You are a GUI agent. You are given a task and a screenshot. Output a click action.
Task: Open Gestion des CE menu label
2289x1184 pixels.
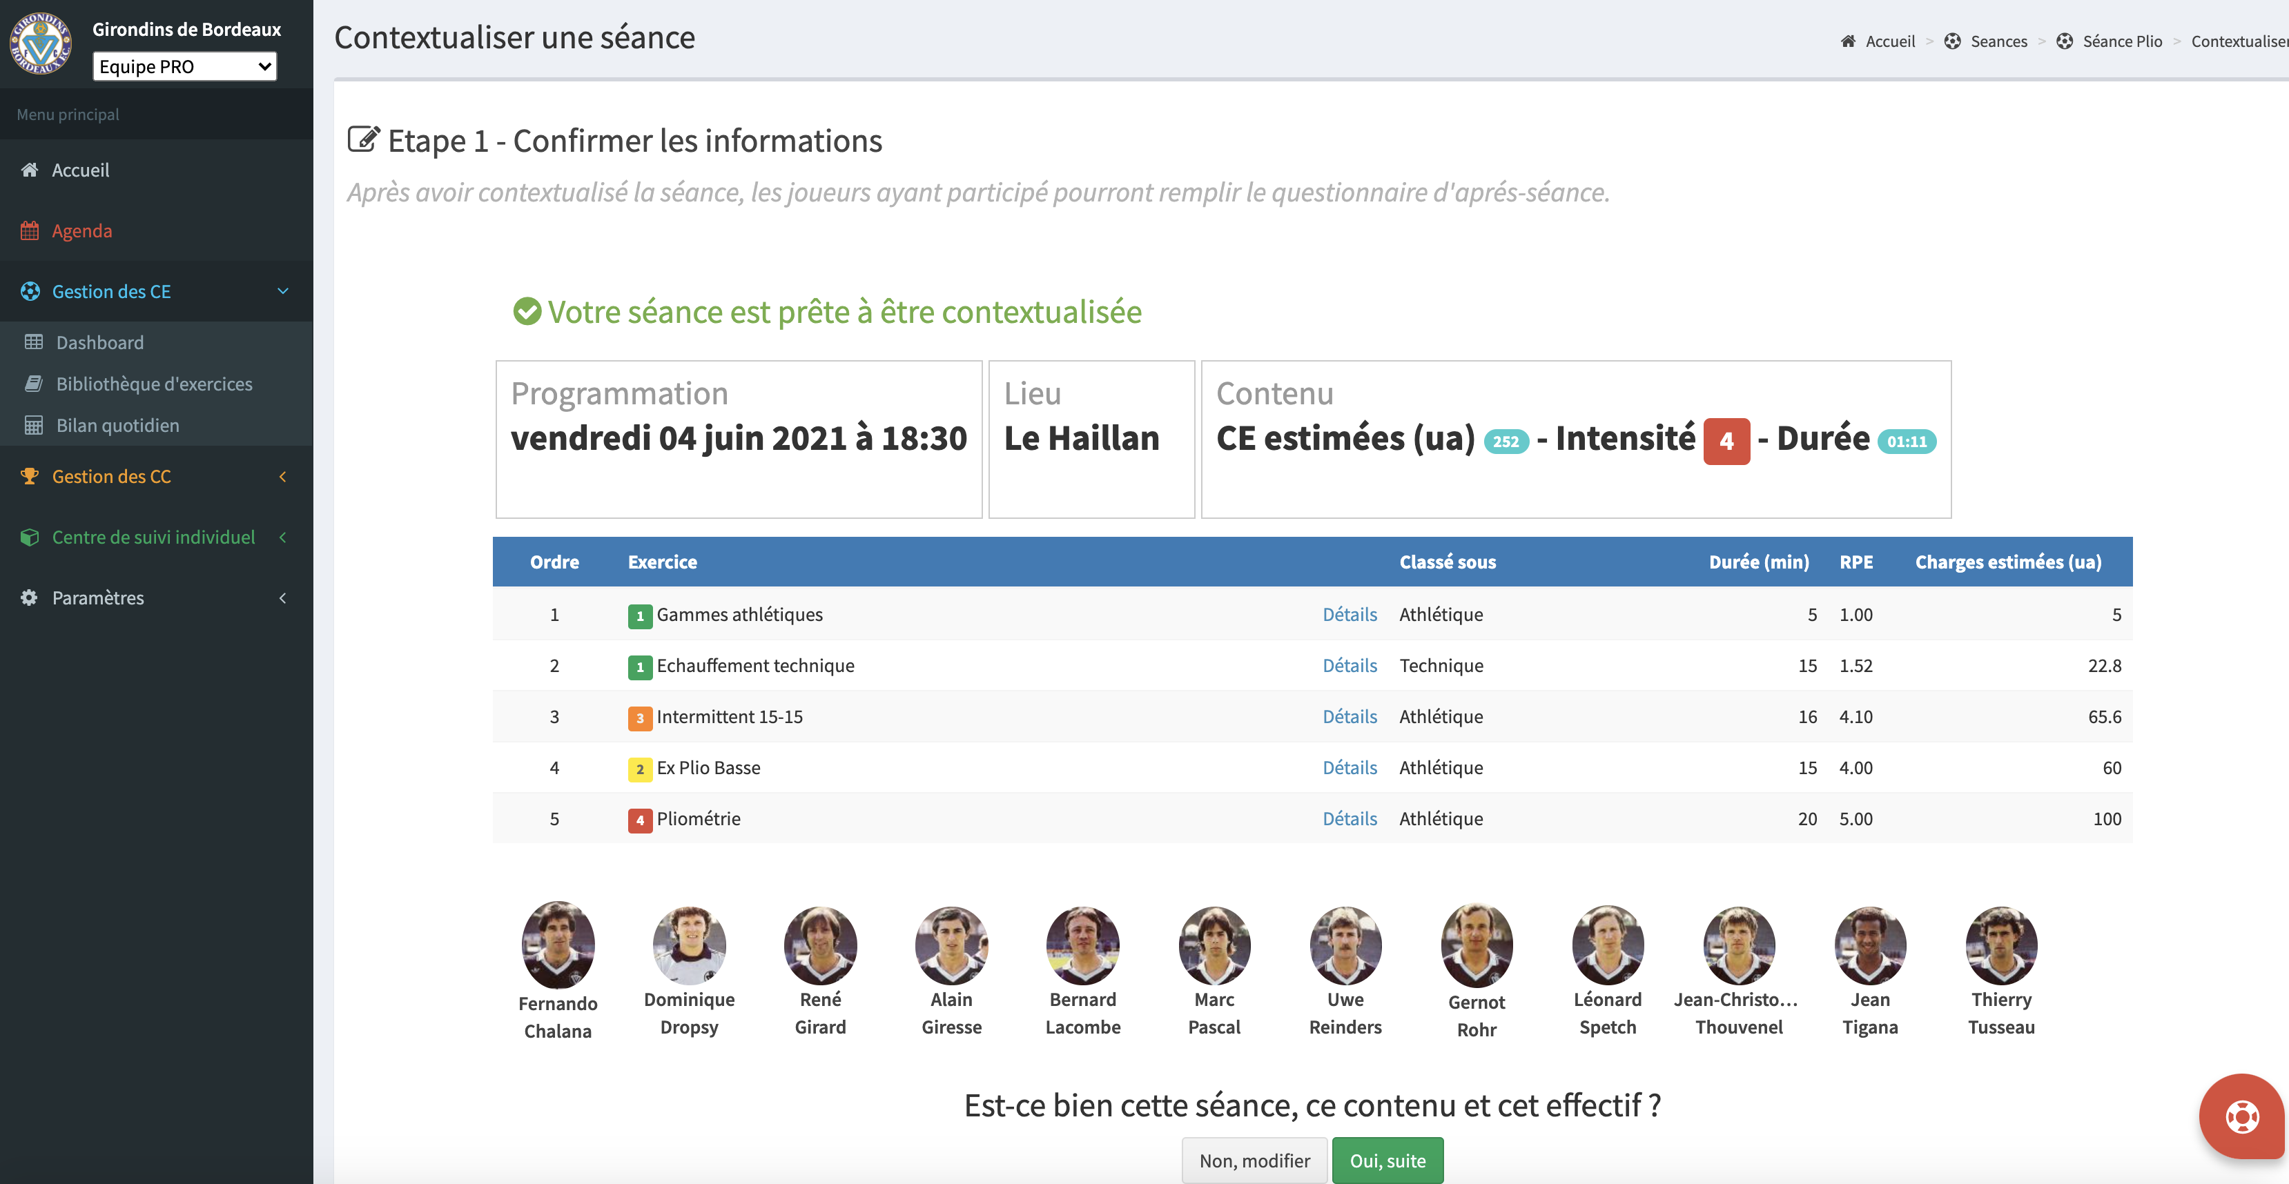click(111, 291)
